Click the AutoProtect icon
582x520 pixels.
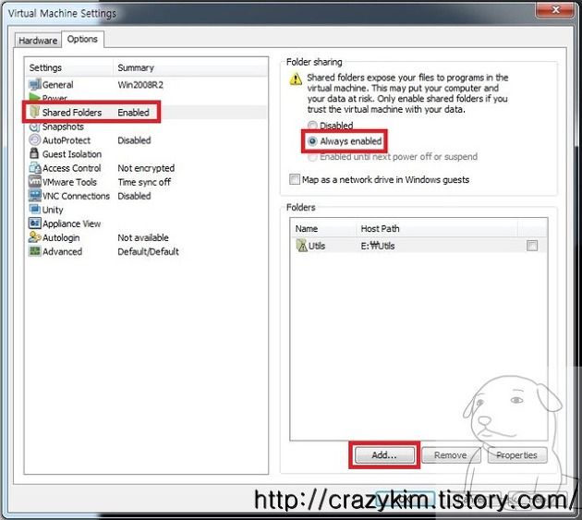tap(34, 140)
